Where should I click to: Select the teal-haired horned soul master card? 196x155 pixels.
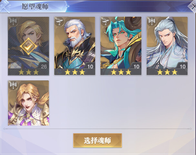(x=121, y=46)
